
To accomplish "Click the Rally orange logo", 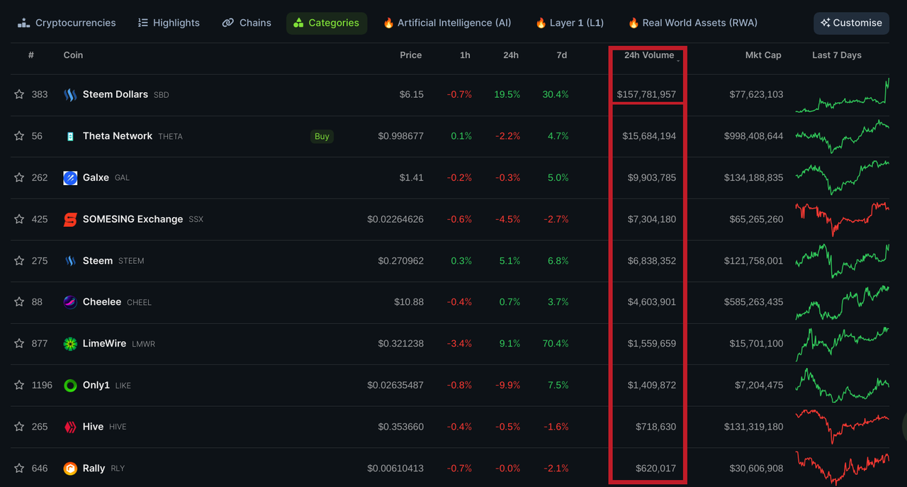I will (70, 469).
